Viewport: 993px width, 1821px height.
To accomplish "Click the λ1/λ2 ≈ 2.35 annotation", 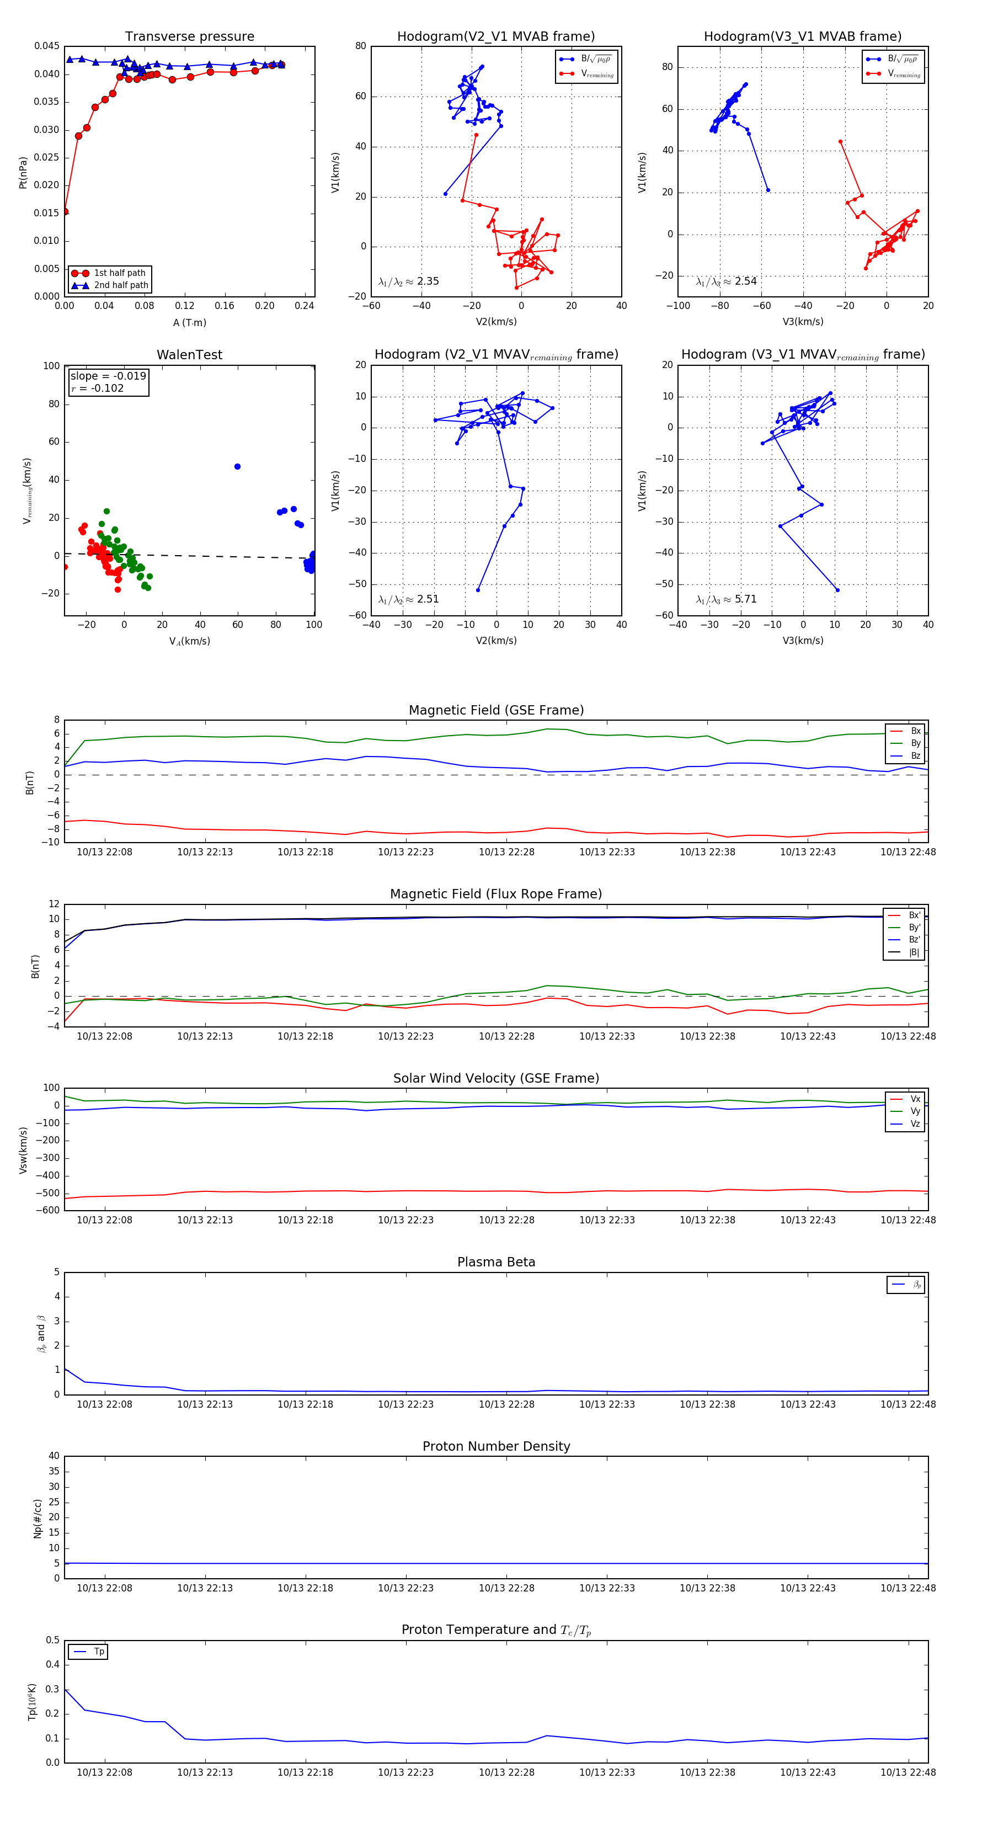I will point(408,281).
